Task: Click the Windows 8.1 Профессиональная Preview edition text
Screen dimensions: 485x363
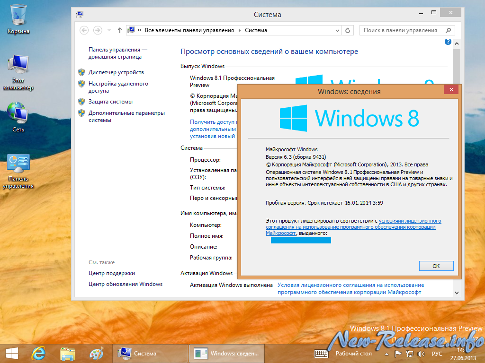Action: point(232,81)
